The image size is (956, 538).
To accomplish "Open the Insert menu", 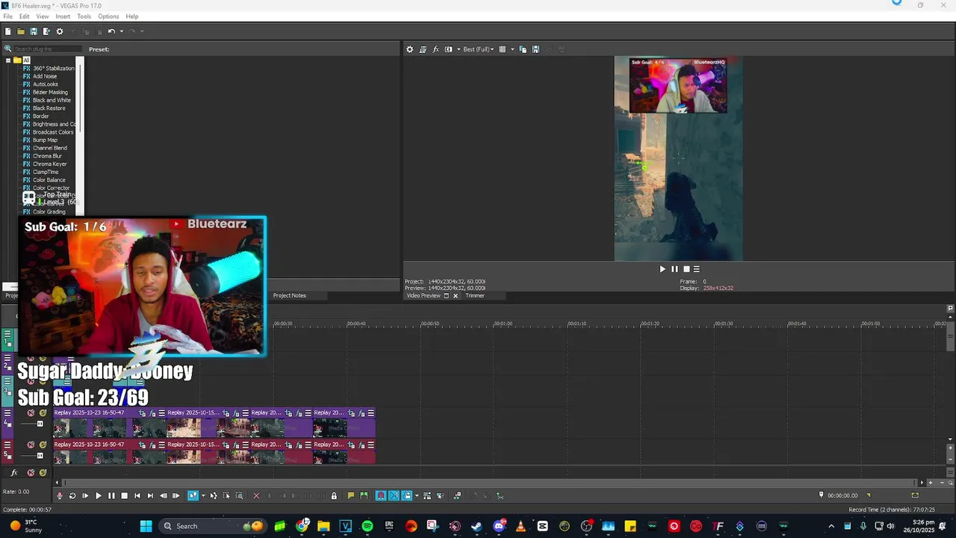I will [x=63, y=16].
